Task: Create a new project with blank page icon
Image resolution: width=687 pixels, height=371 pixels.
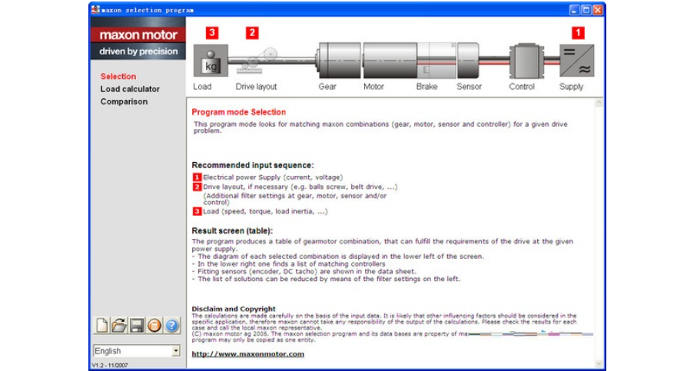Action: [102, 326]
